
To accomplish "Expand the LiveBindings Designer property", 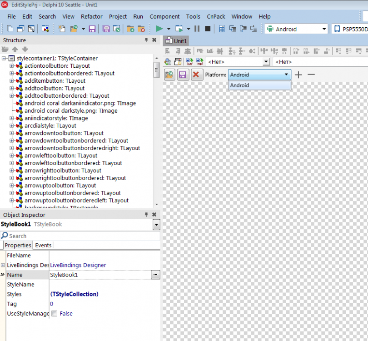I will click(3, 265).
